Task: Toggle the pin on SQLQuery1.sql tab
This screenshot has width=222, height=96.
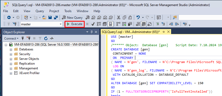Action: [164, 32]
